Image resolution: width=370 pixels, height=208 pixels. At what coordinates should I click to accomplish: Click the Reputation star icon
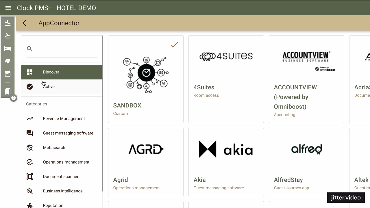29,205
